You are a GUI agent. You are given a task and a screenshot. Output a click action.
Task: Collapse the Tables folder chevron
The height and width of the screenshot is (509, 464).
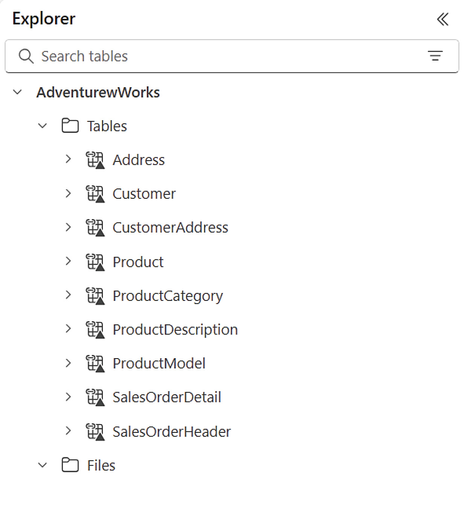[x=43, y=126]
